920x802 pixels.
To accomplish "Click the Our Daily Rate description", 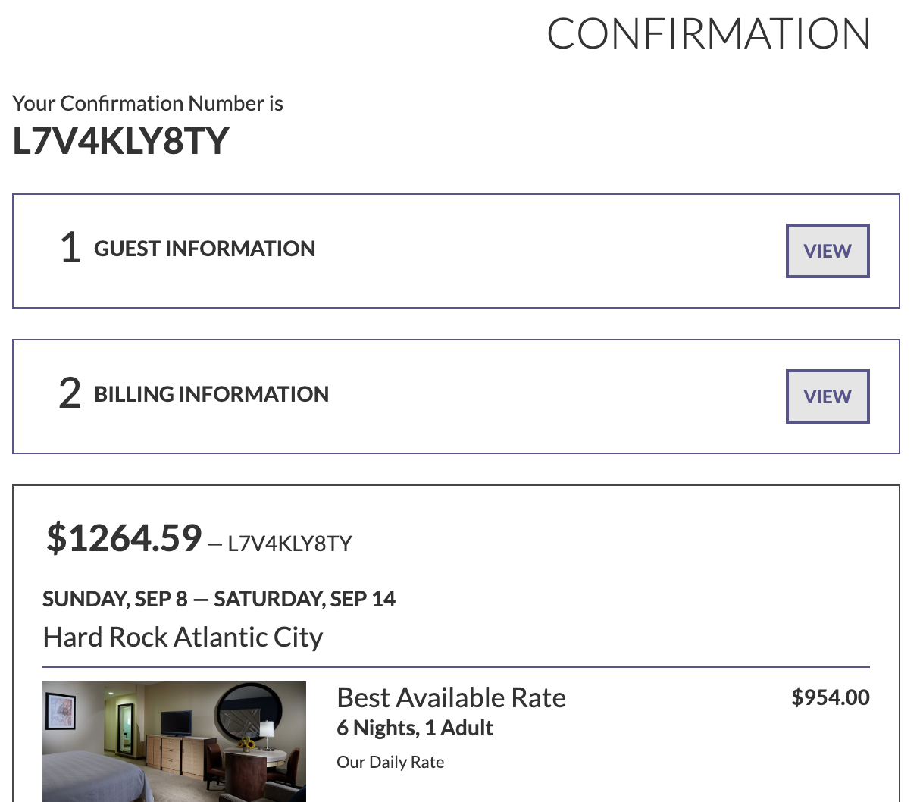I will [x=390, y=762].
